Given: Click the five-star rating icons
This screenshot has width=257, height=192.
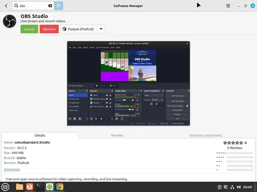Looking at the screenshot, I should [x=233, y=143].
